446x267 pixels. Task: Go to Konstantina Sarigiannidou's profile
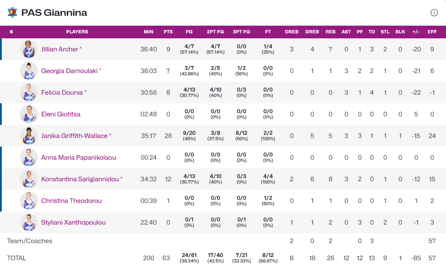tap(80, 179)
